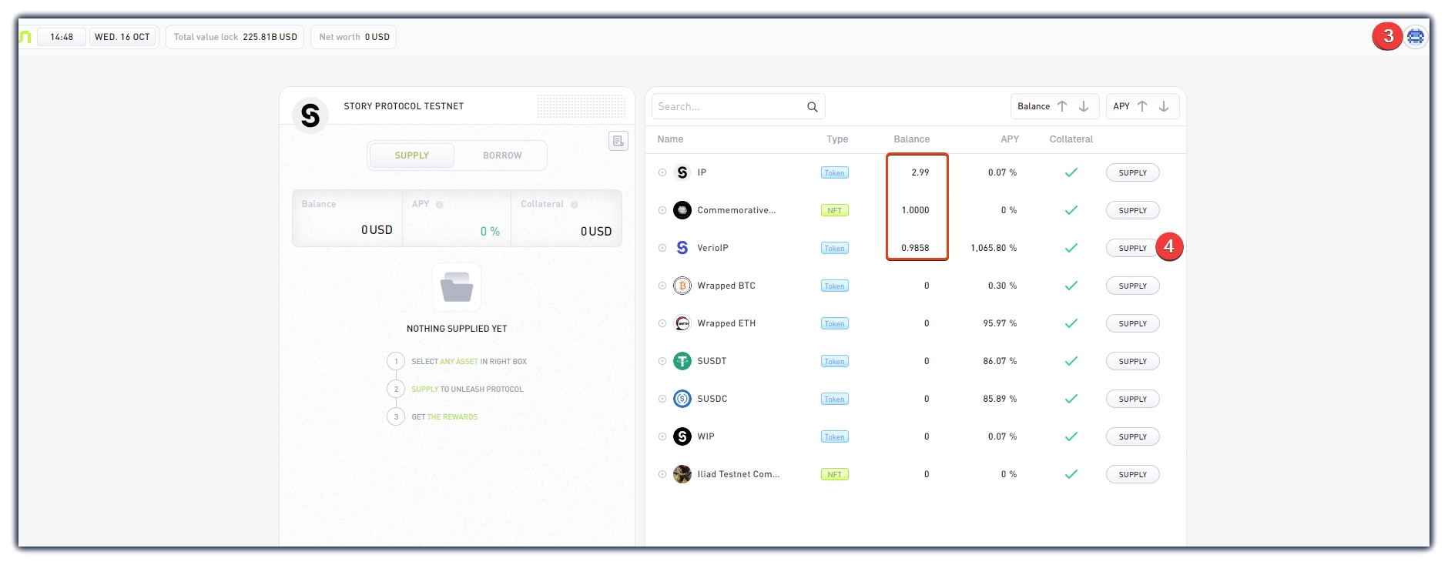The height and width of the screenshot is (565, 1448).
Task: Select the radio circle beside VerioIP
Action: (x=662, y=248)
